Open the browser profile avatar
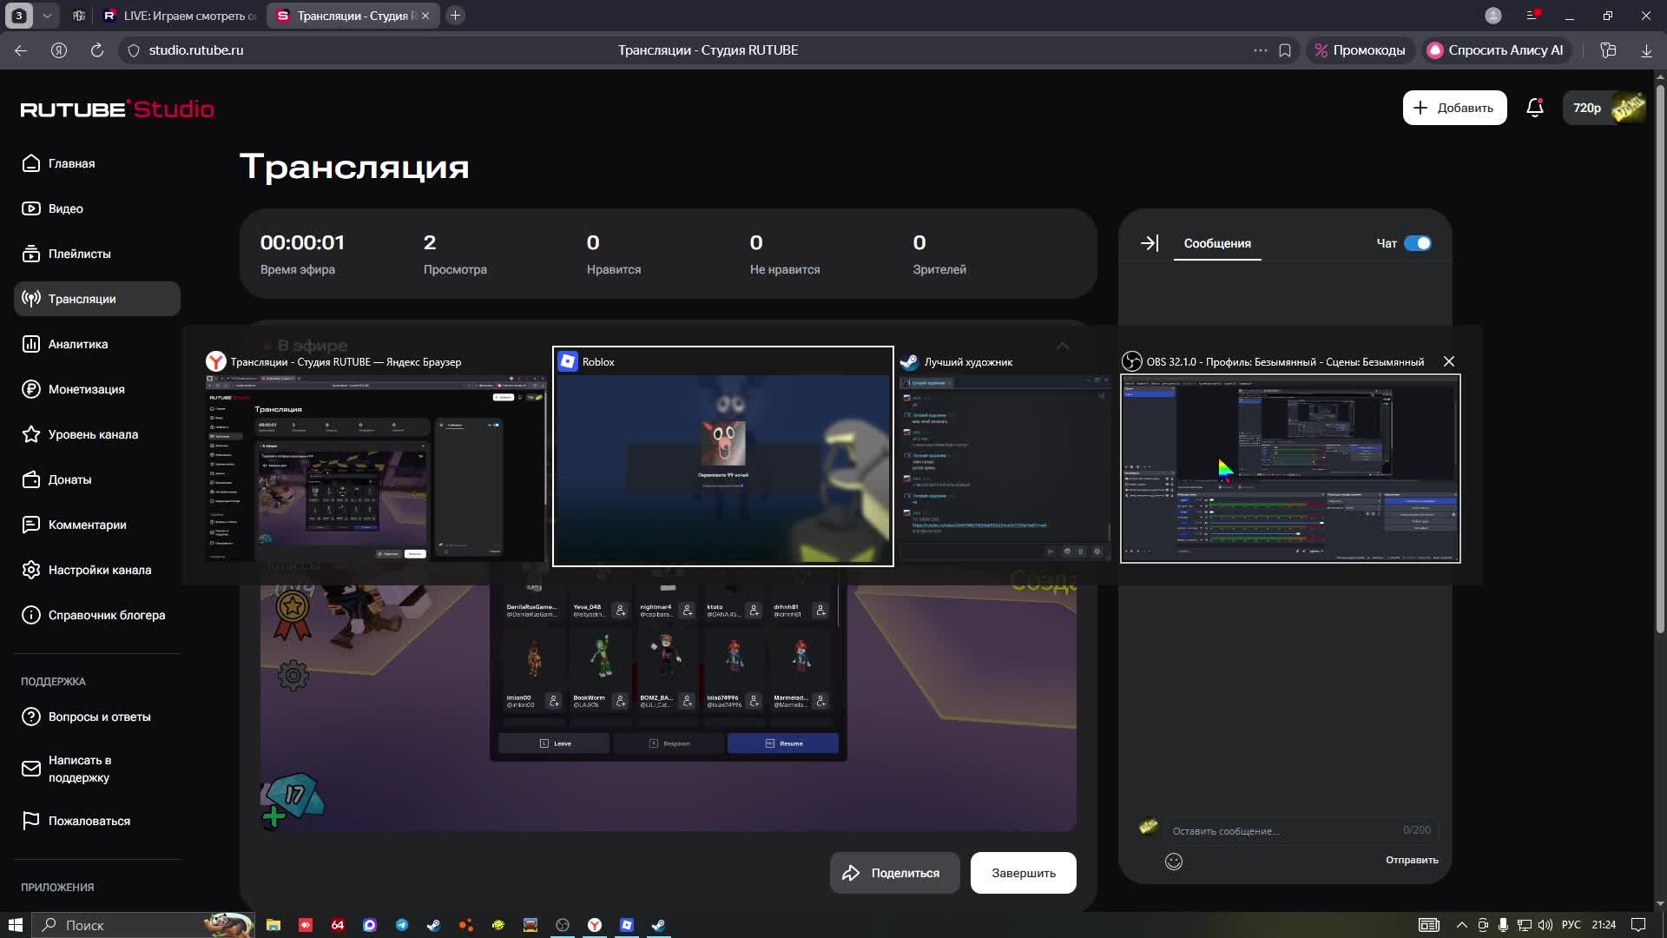 coord(1493,16)
